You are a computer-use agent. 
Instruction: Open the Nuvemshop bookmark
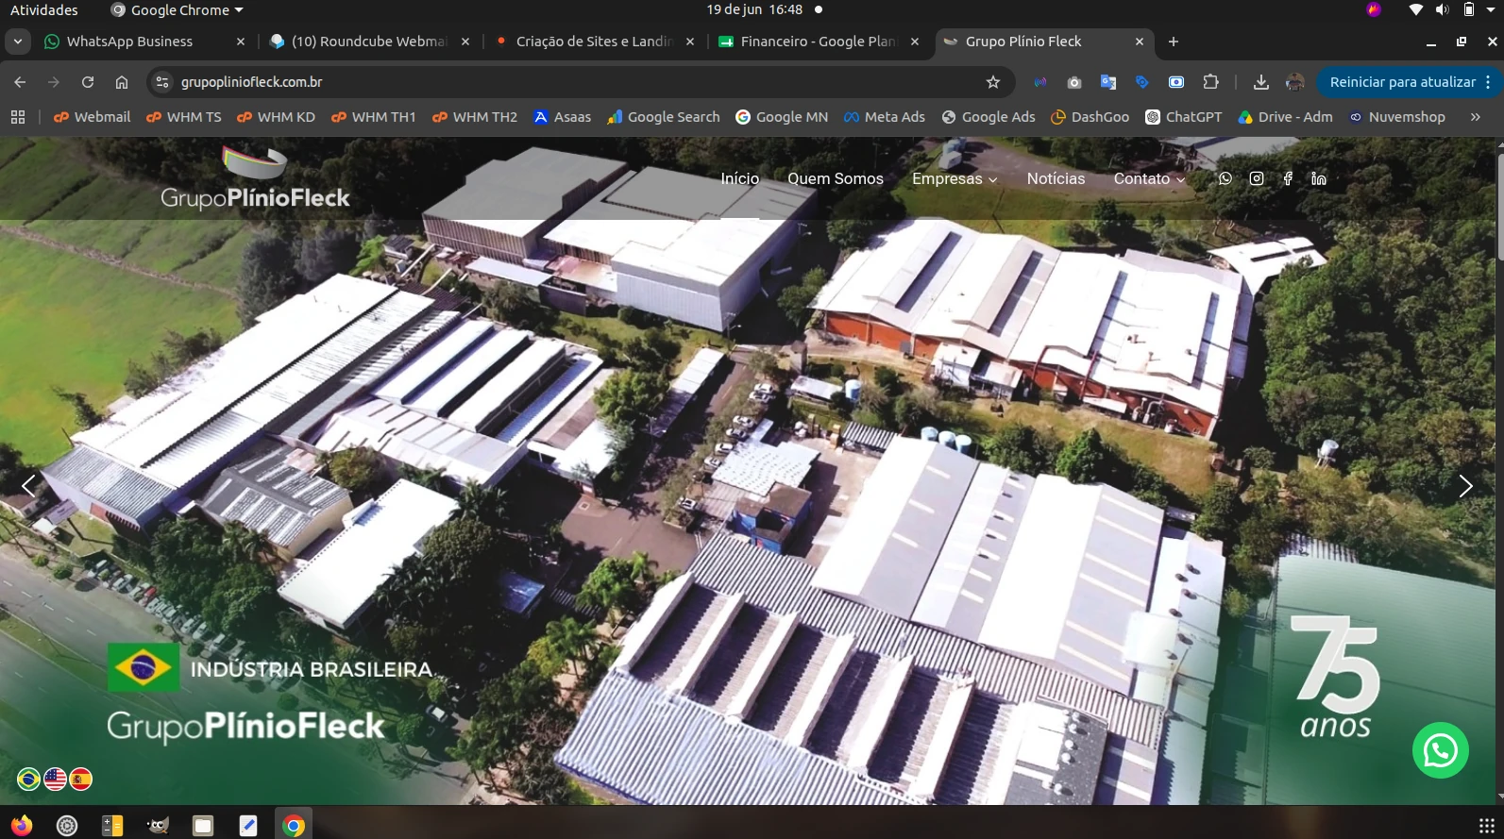(x=1397, y=117)
